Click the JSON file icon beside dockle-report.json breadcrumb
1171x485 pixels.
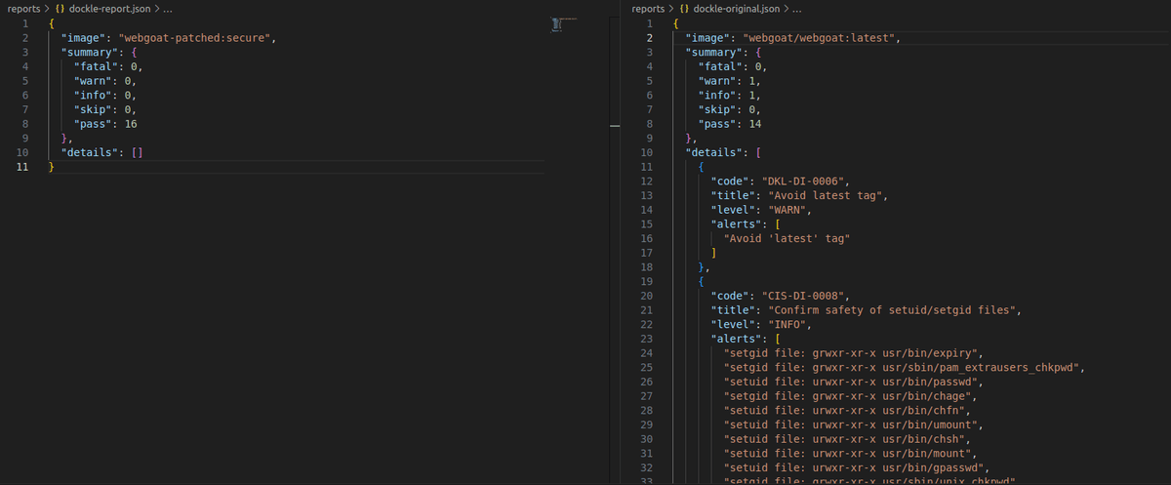(x=60, y=8)
